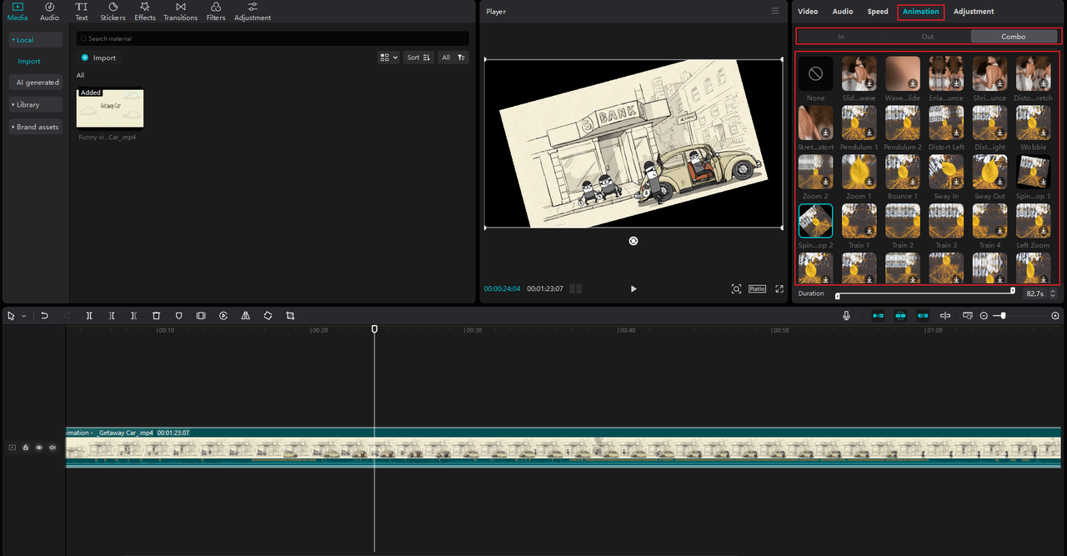Click the focus scan icon left of Ratio
The width and height of the screenshot is (1067, 556).
point(736,288)
